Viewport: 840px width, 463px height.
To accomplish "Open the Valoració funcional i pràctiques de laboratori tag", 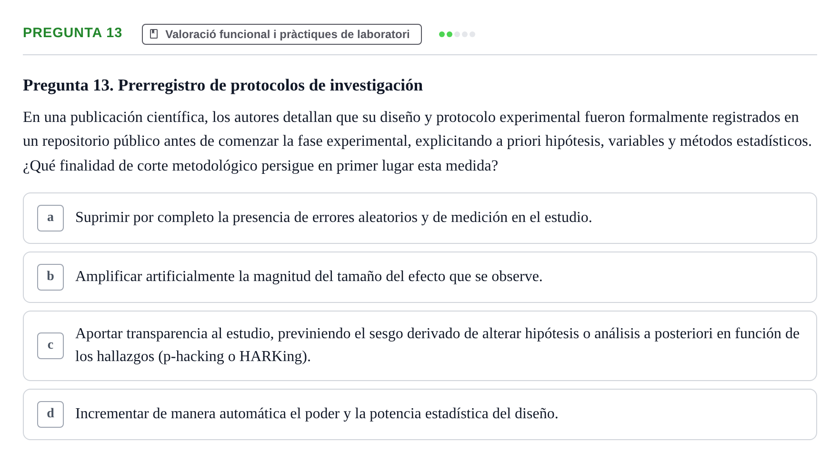I will tap(282, 34).
